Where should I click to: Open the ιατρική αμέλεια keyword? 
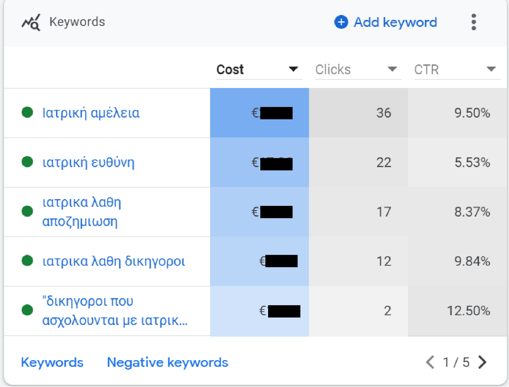point(91,113)
